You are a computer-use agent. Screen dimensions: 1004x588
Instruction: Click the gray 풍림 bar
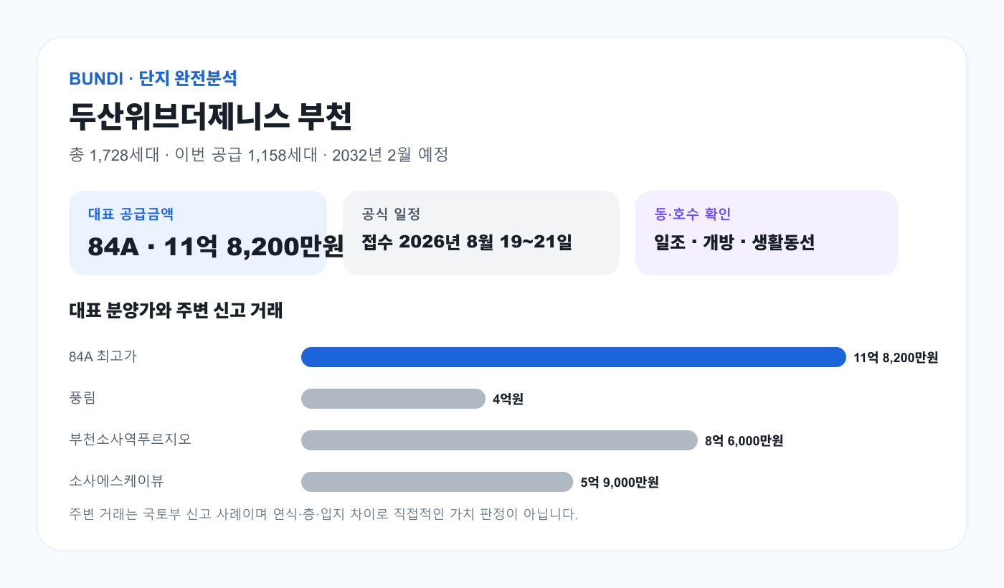(393, 399)
